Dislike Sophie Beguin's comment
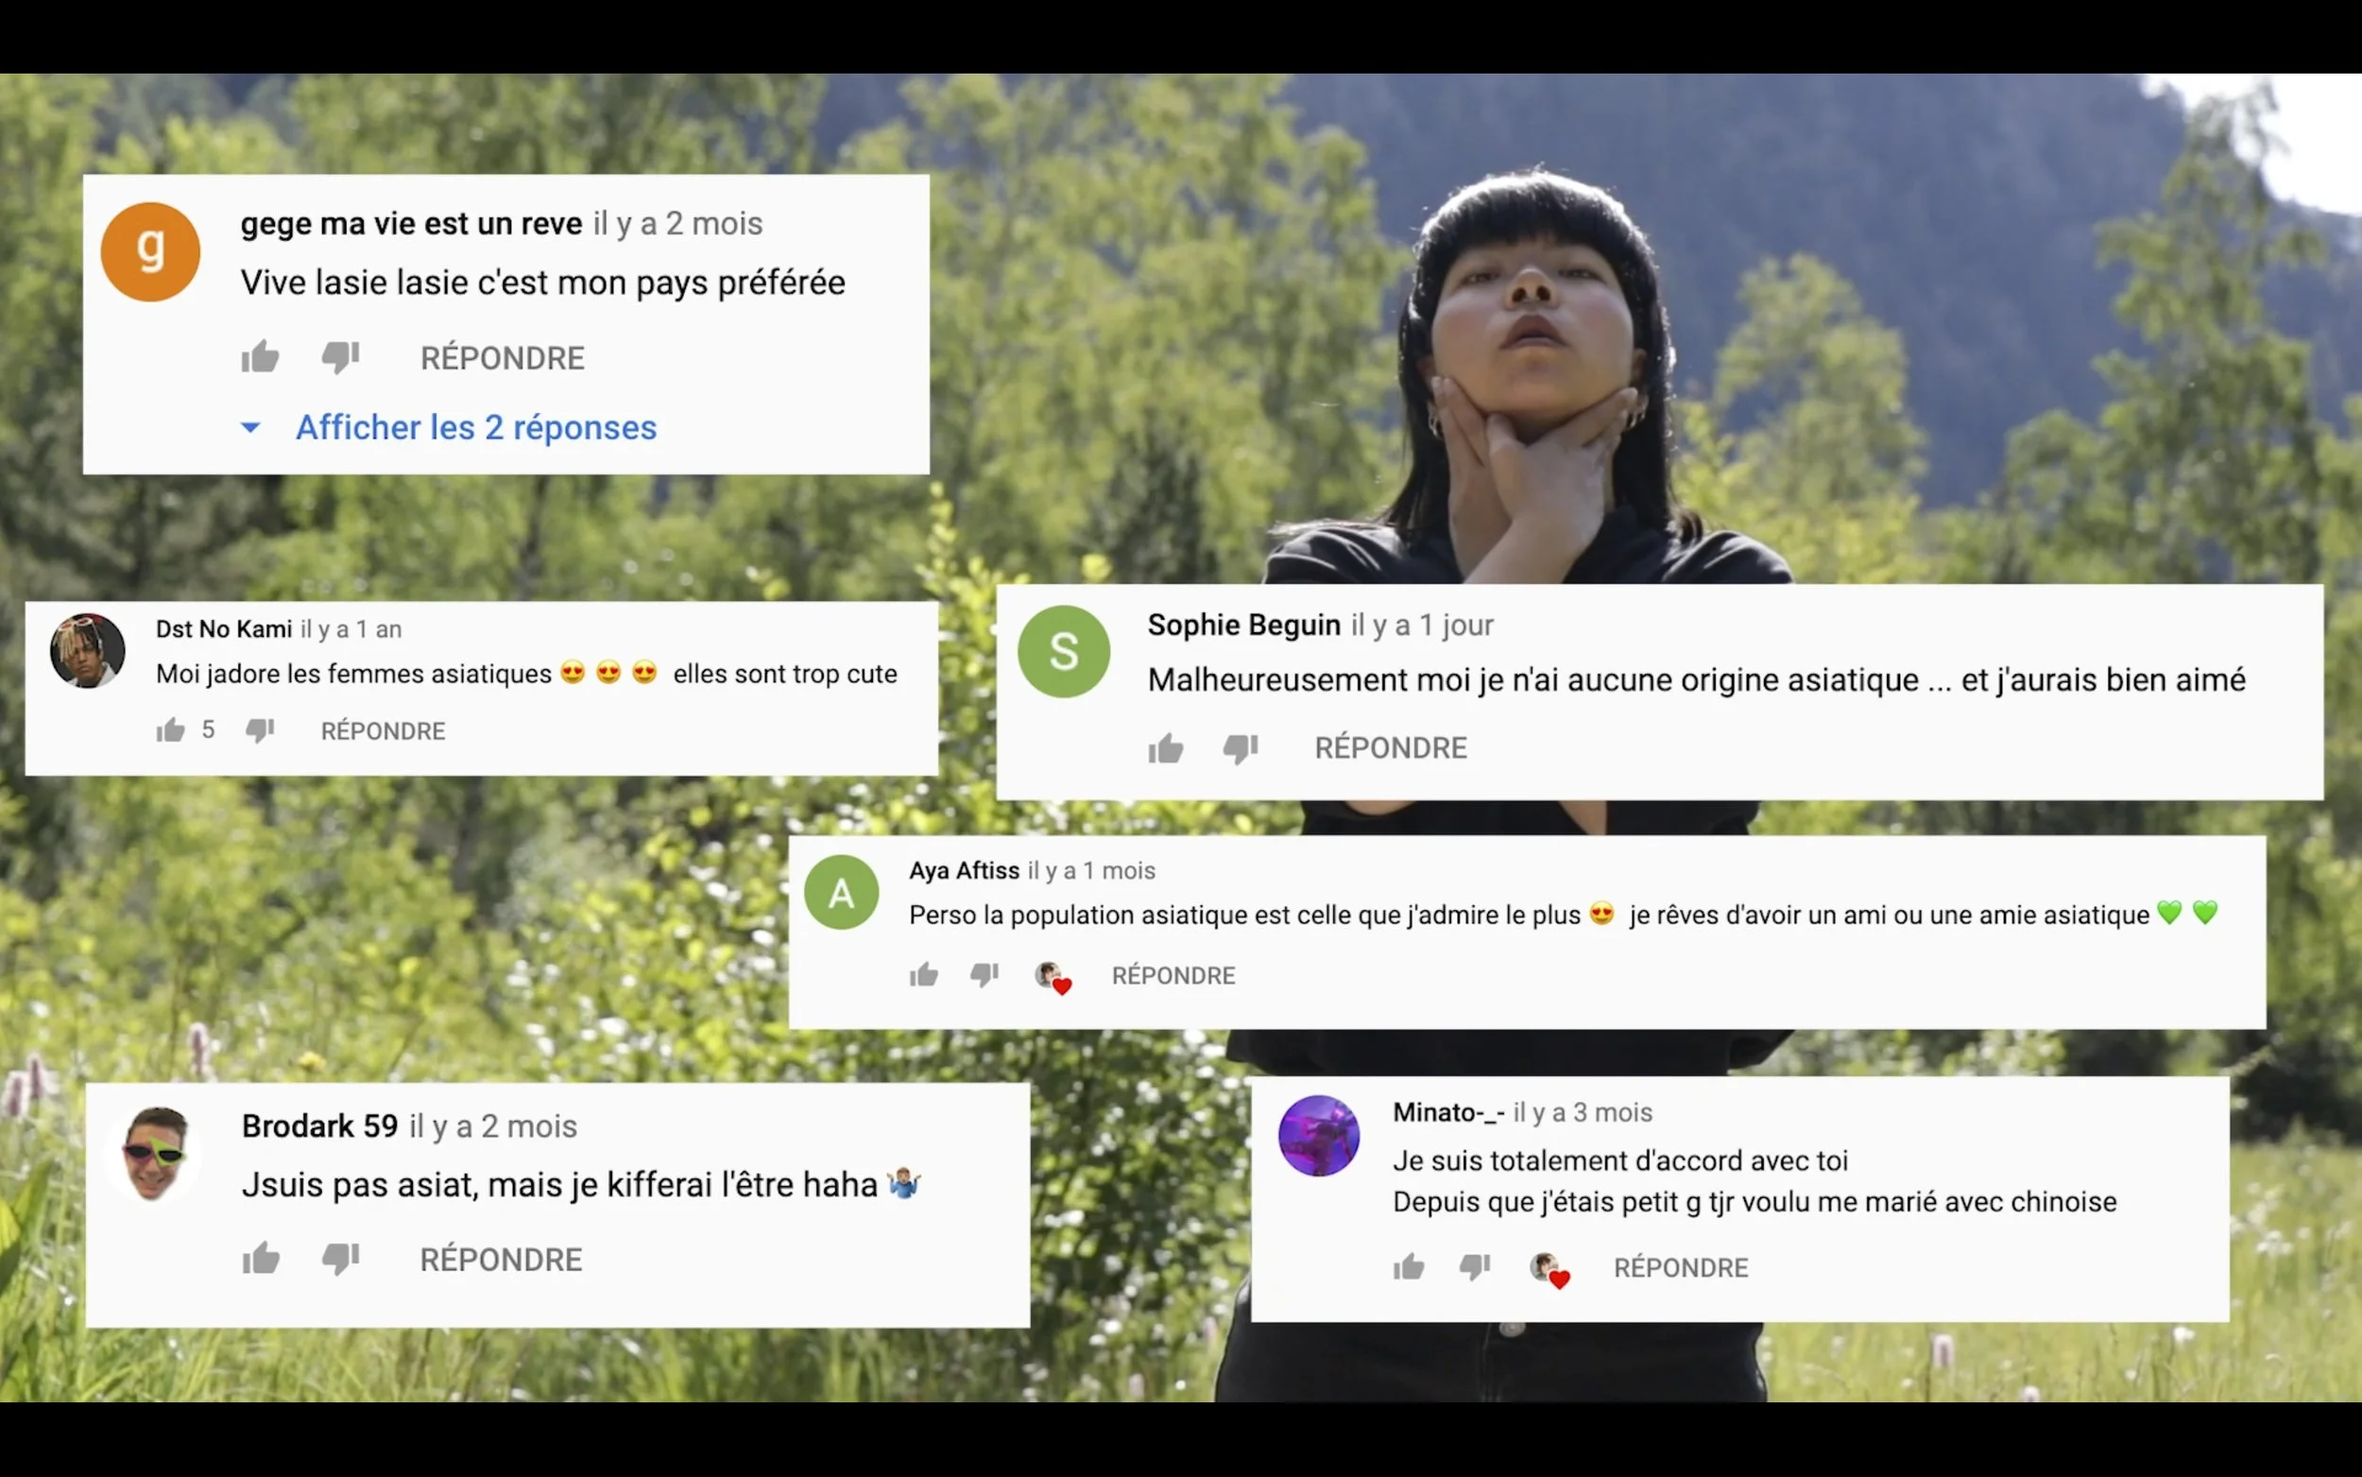Screen dimensions: 2362x1477 (1241, 749)
